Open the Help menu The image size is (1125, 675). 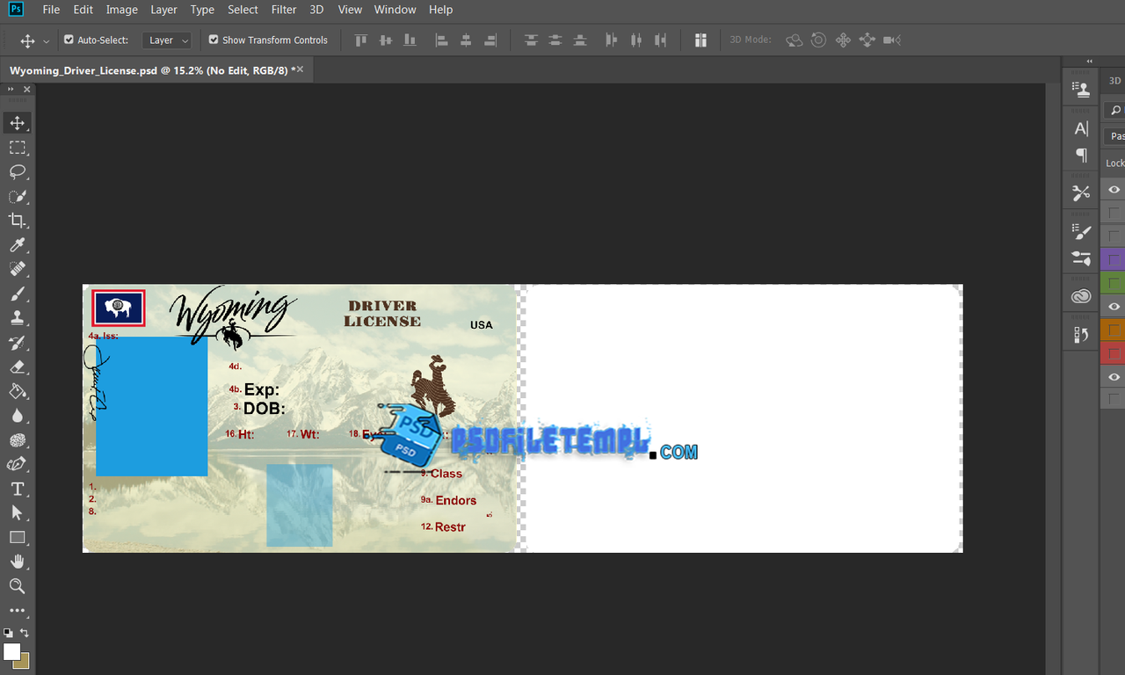tap(441, 10)
